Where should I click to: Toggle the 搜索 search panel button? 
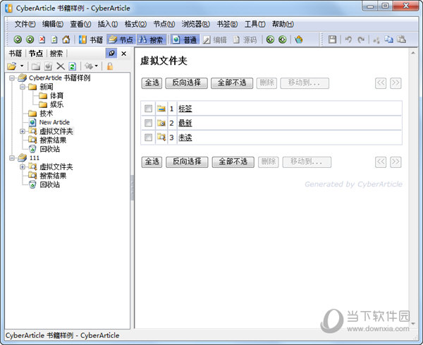[152, 40]
